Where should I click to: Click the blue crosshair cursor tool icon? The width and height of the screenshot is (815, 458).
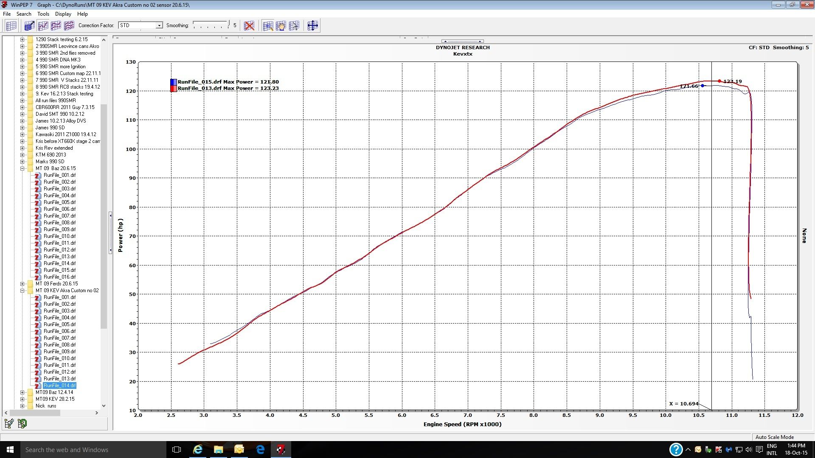[x=312, y=26]
